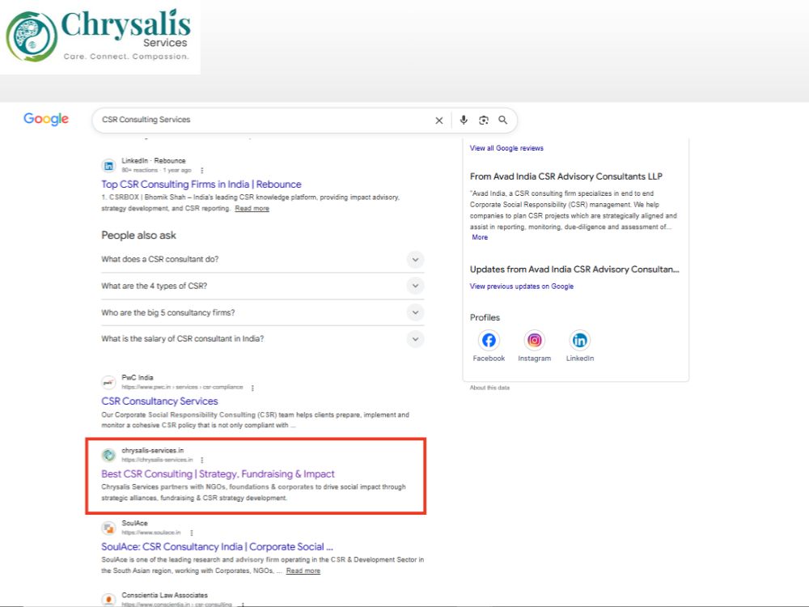Open Google Lens image search icon
This screenshot has height=607, width=809.
tap(484, 121)
